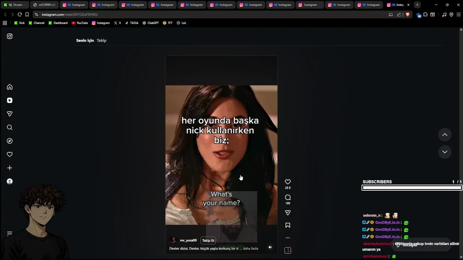Go forward in browser history
This screenshot has width=463, height=260.
pos(12,14)
